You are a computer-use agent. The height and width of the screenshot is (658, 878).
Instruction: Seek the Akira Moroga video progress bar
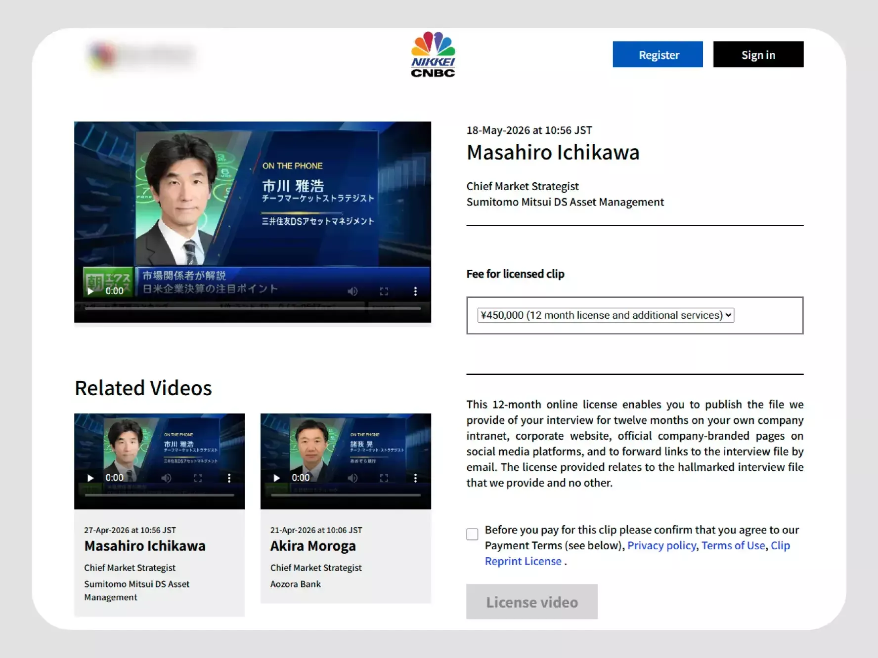click(346, 495)
